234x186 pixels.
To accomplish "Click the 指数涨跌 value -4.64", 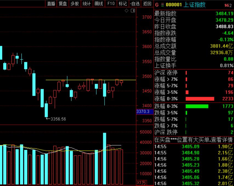I will (228, 33).
